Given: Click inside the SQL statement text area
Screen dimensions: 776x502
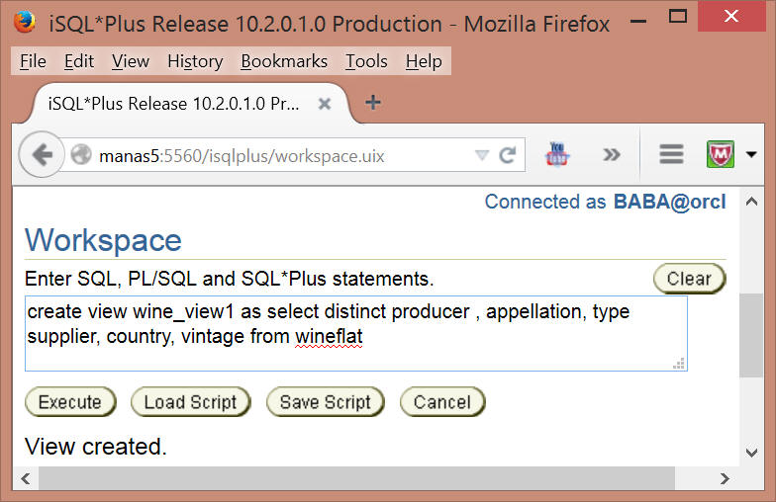Looking at the screenshot, I should [x=356, y=334].
